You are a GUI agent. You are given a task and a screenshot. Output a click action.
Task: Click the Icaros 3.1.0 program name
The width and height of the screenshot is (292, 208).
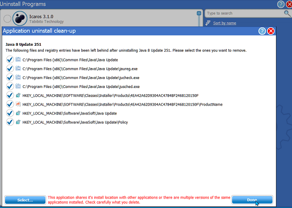pos(41,16)
